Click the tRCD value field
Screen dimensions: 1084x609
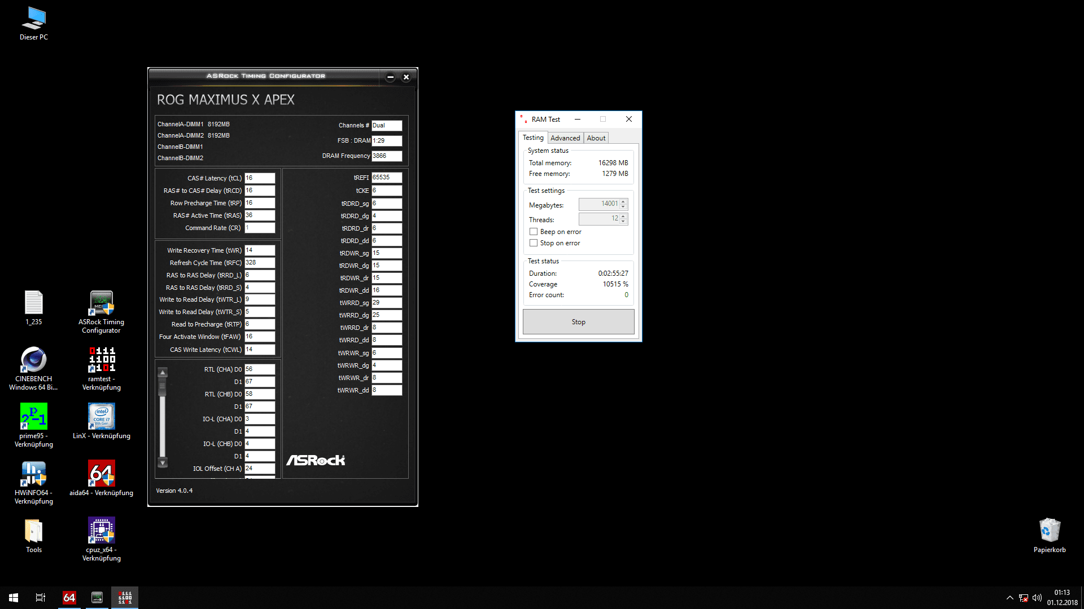260,191
